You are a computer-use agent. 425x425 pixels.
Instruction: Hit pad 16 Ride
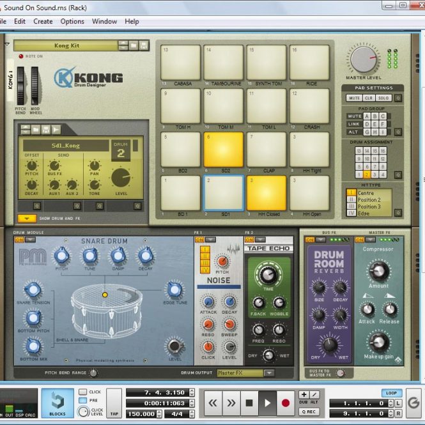pos(309,63)
